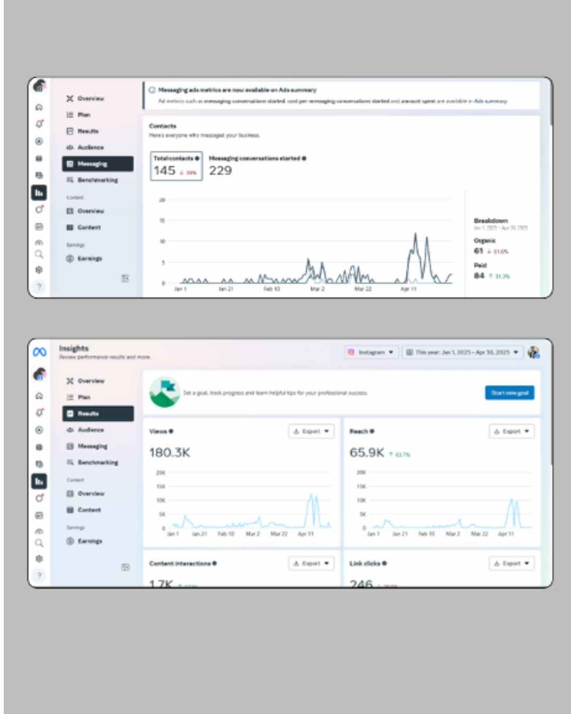Go to Audience in lower window sidebar
Viewport: 571px width, 714px height.
91,430
